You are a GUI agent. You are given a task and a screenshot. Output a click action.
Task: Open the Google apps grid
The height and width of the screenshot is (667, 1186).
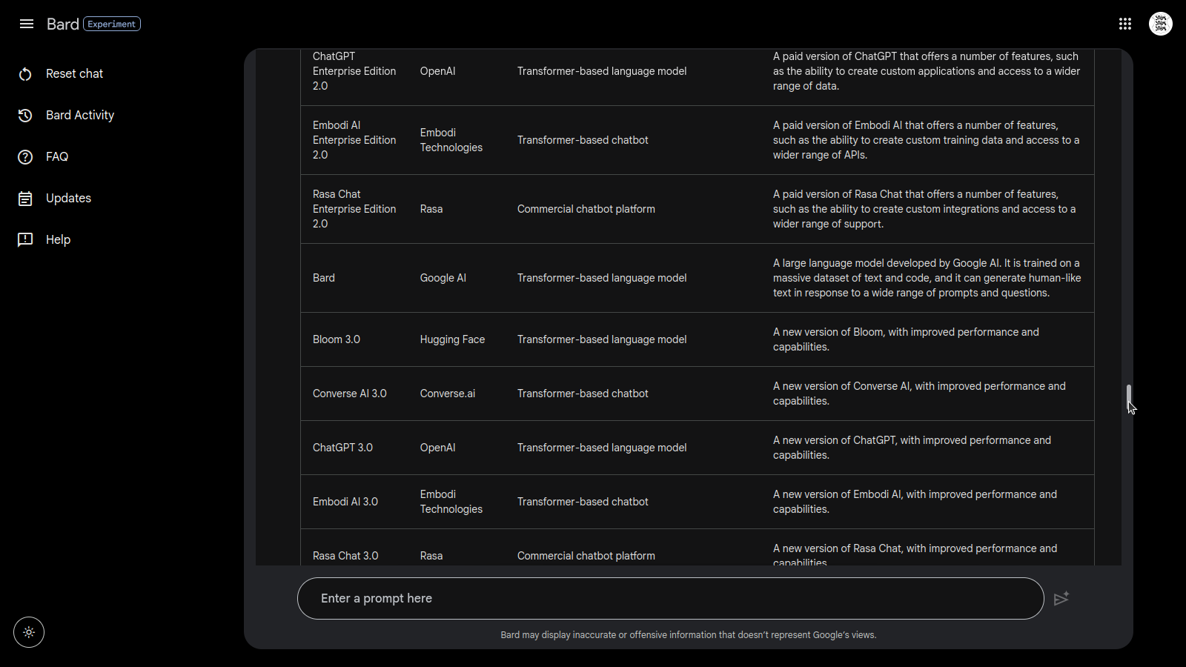click(1125, 24)
